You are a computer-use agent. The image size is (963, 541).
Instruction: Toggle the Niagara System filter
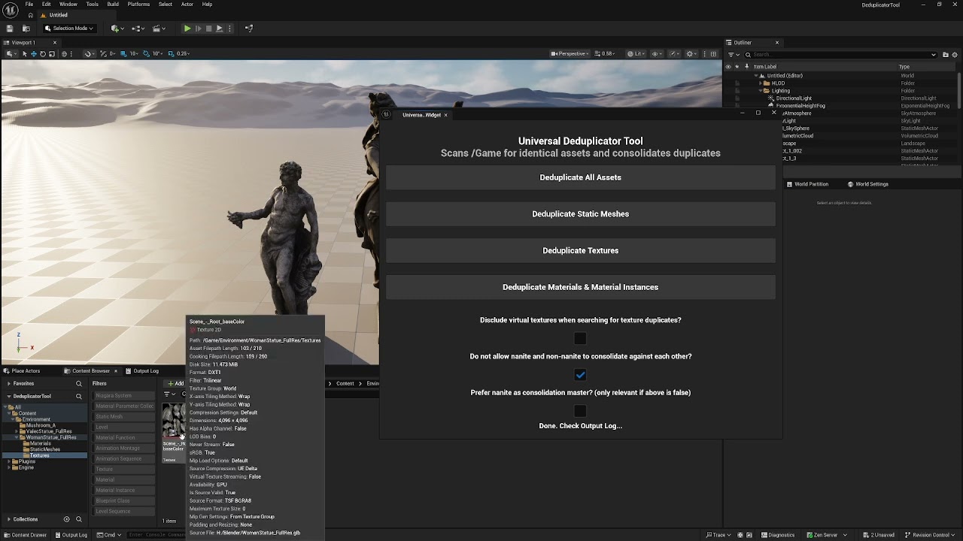click(x=124, y=395)
